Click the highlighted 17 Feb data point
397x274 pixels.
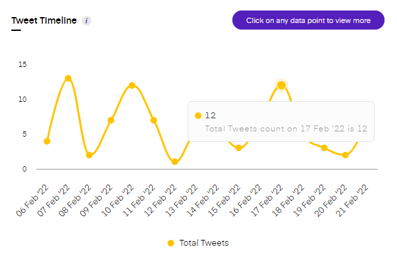click(281, 85)
